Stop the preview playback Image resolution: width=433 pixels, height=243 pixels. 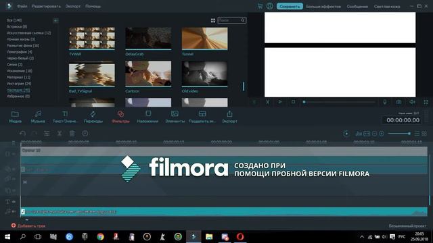293,102
